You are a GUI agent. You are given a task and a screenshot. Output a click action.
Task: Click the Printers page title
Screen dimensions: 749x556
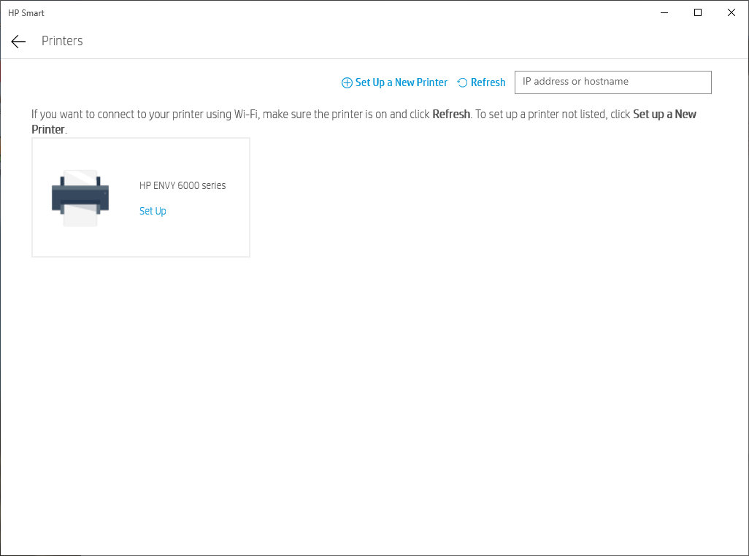click(x=62, y=41)
